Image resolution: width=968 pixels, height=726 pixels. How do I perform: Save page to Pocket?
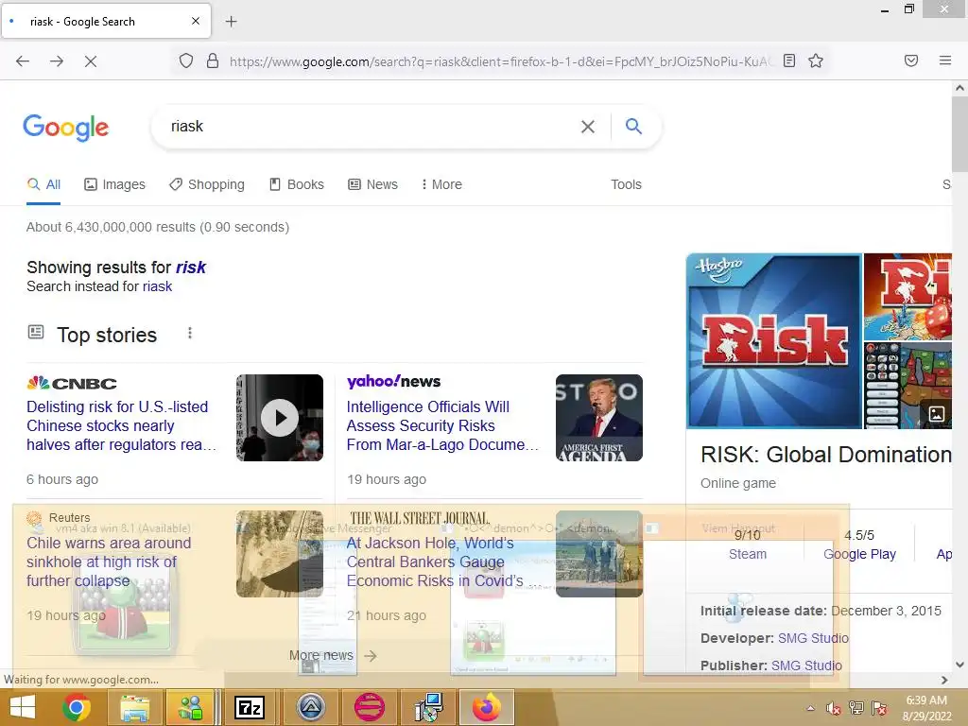[x=911, y=60]
